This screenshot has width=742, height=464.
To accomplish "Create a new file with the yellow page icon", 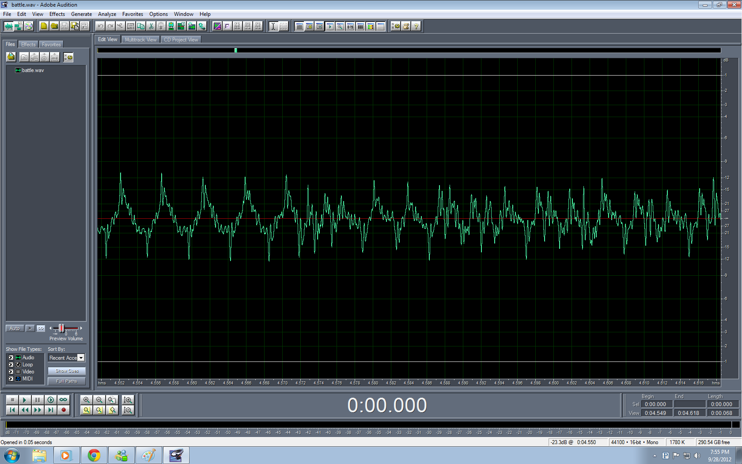I will (x=44, y=26).
